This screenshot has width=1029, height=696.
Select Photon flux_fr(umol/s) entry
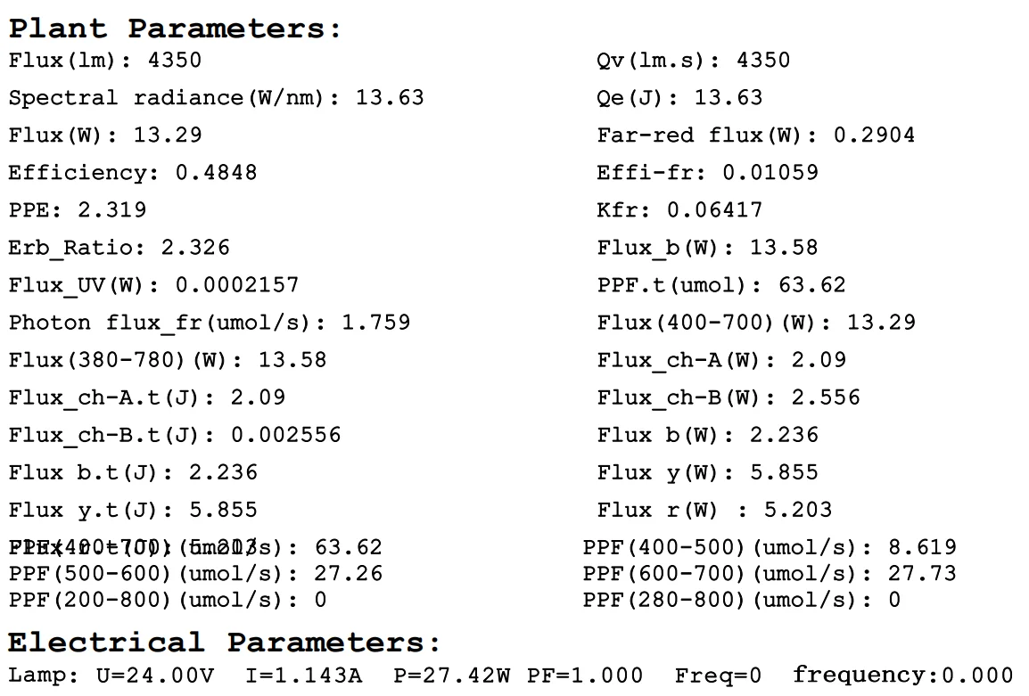coord(210,323)
